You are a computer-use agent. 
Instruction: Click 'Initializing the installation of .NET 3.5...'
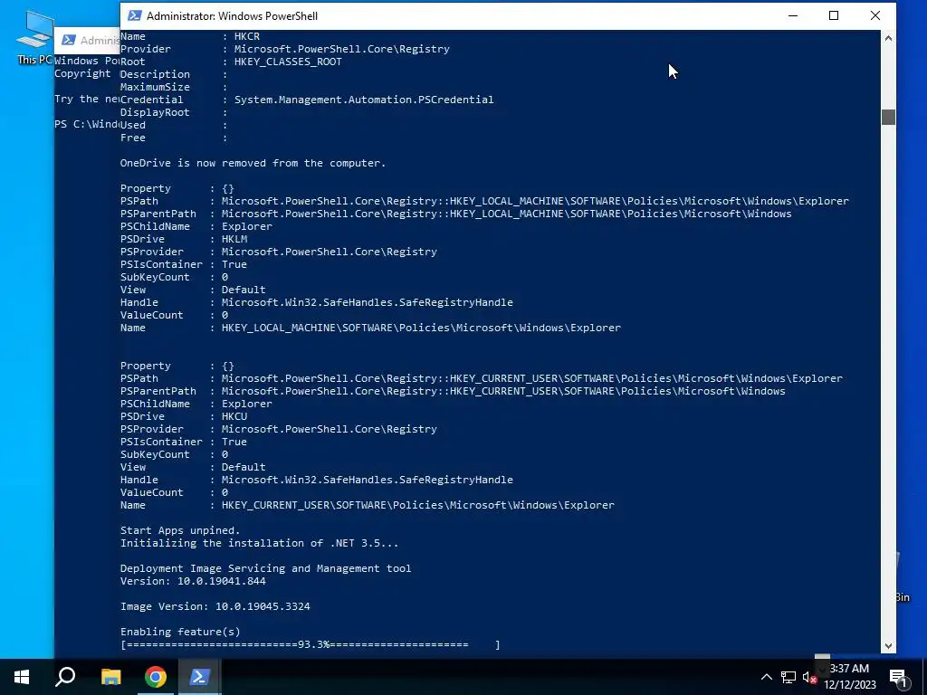pos(260,543)
